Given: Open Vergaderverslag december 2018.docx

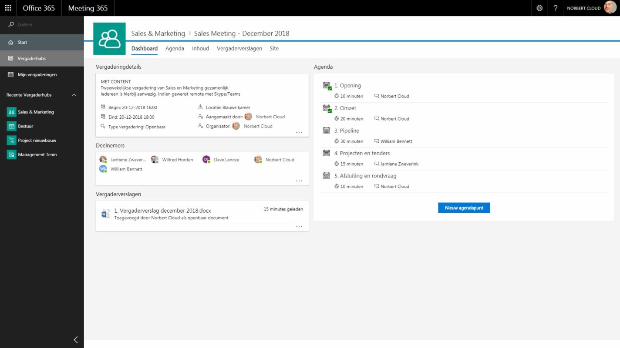Looking at the screenshot, I should click(162, 210).
